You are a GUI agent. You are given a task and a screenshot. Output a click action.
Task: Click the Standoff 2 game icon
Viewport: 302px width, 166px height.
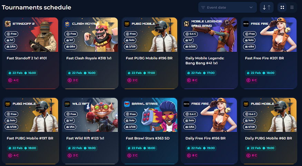tap(8, 24)
